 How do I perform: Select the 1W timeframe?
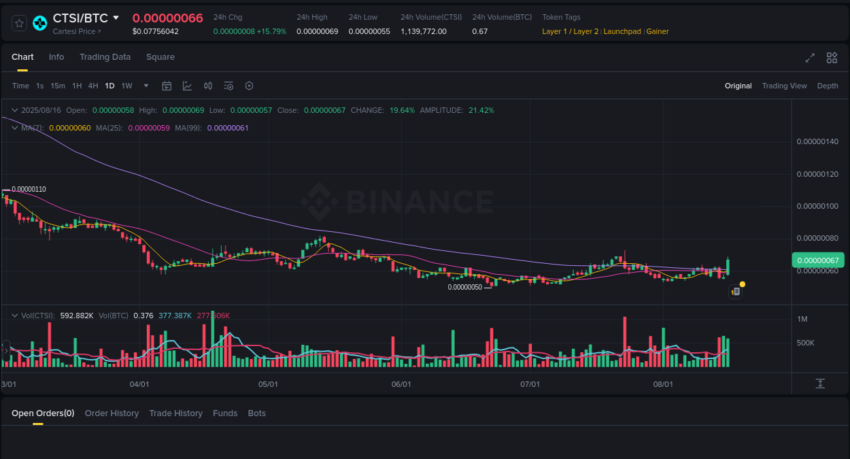126,86
